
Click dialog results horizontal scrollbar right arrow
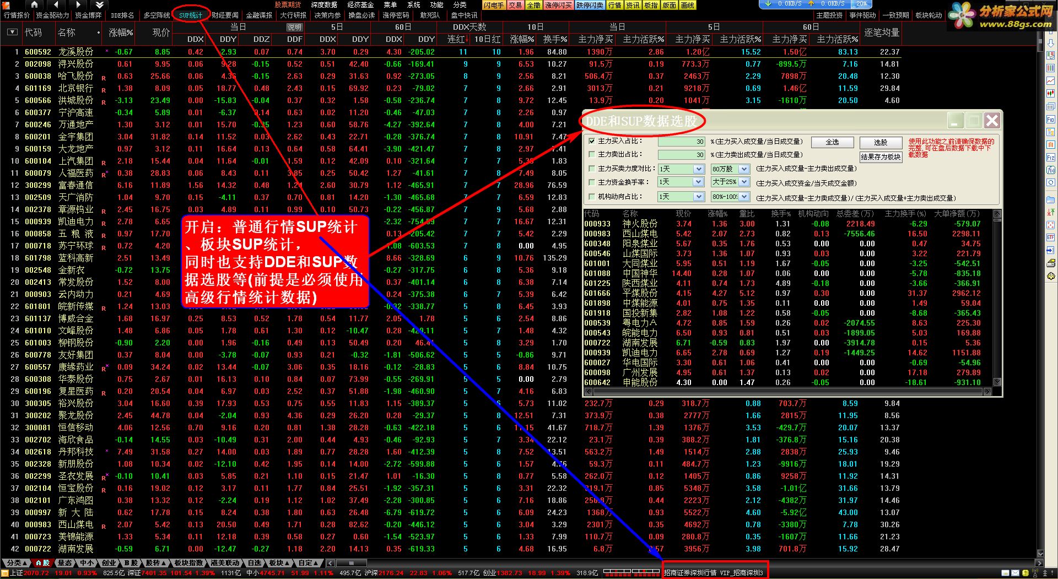[986, 392]
